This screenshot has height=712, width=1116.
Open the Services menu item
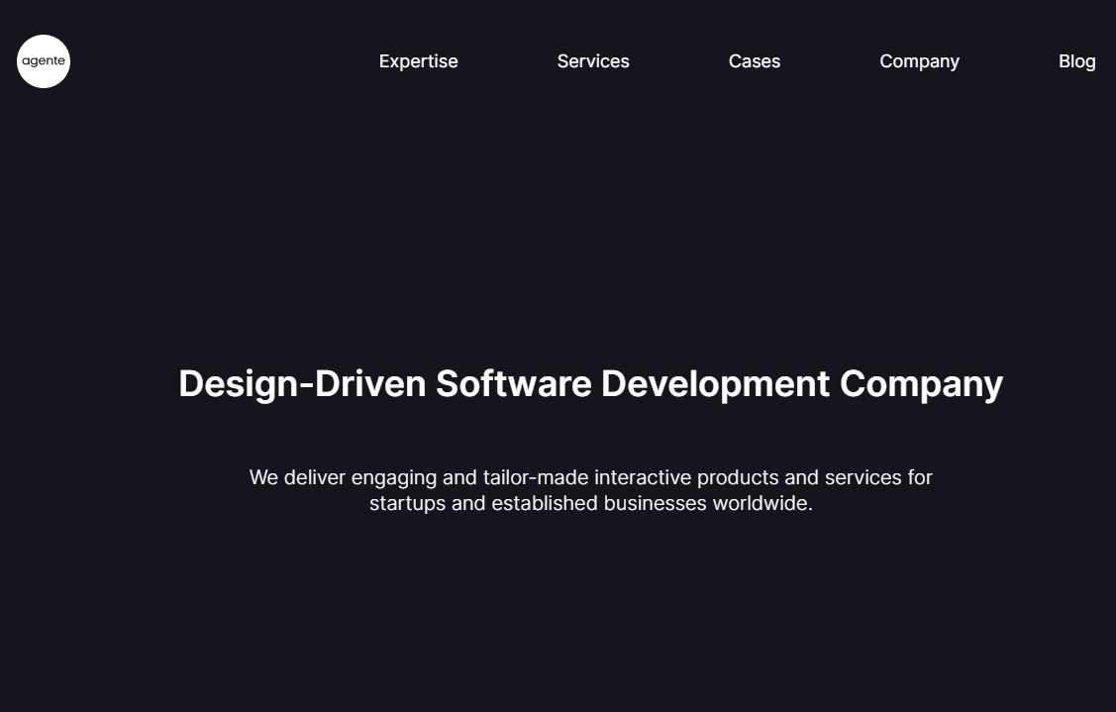[x=593, y=61]
